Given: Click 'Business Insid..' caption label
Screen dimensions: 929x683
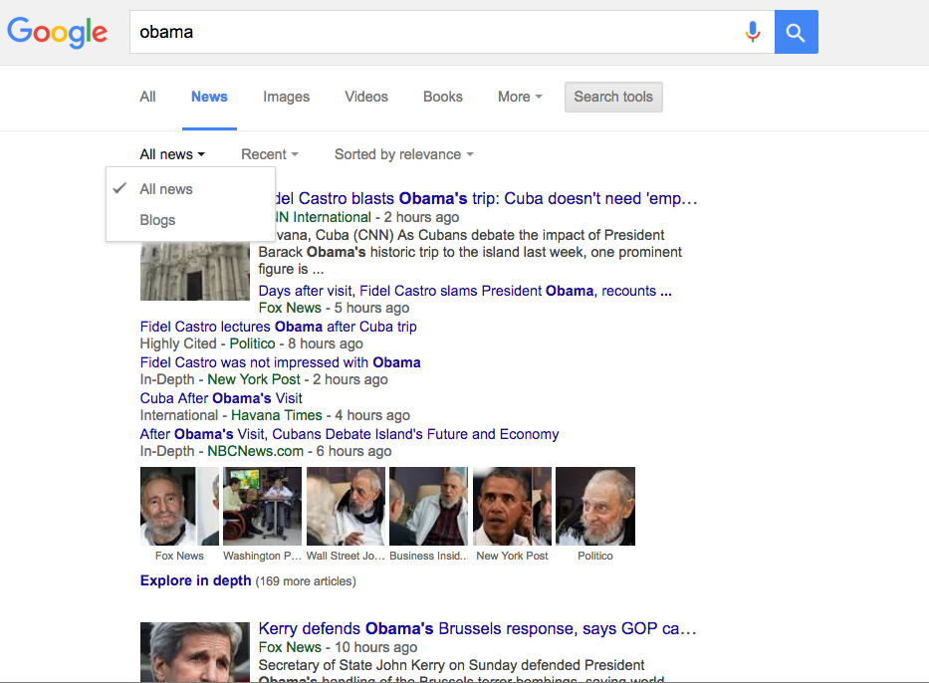Looking at the screenshot, I should (428, 556).
